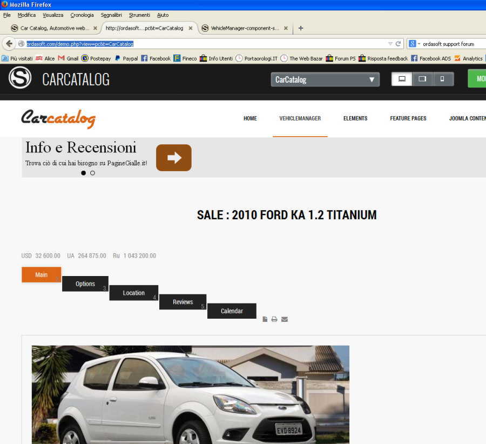This screenshot has width=486, height=444.
Task: Open the search engine selector dropdown
Action: pyautogui.click(x=414, y=44)
